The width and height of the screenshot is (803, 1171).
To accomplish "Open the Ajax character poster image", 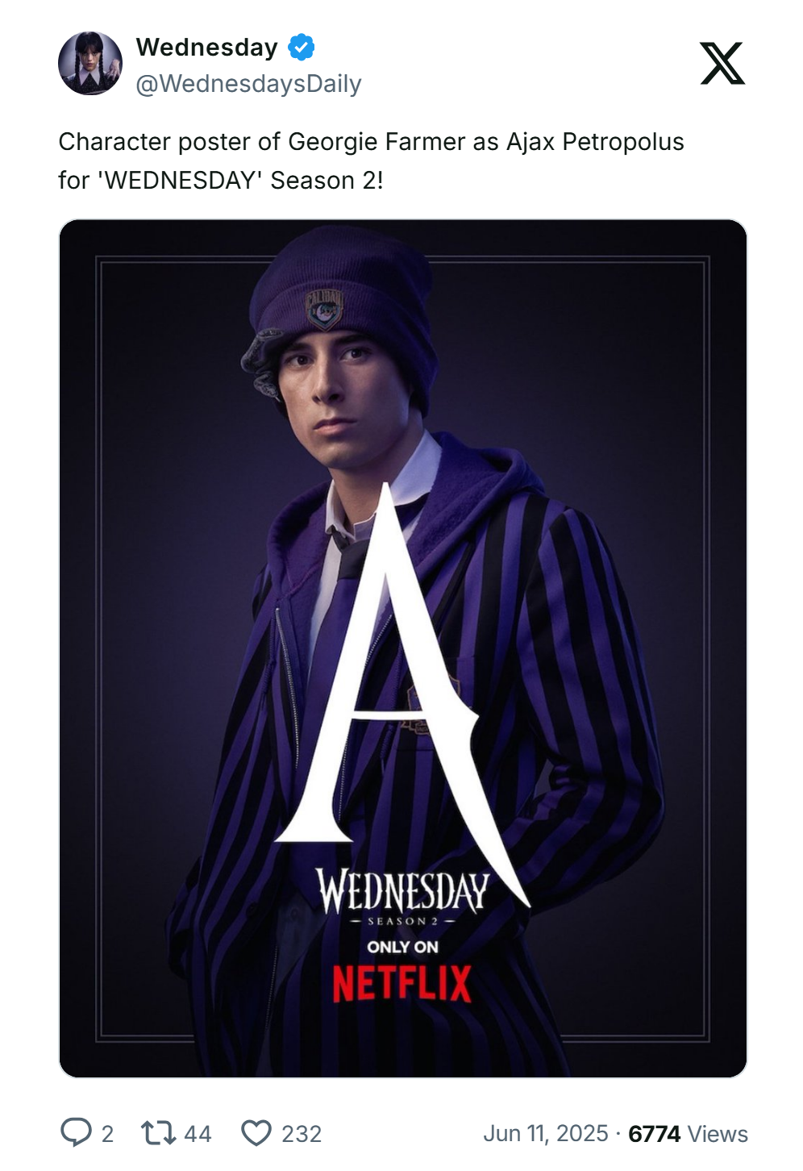I will point(403,648).
